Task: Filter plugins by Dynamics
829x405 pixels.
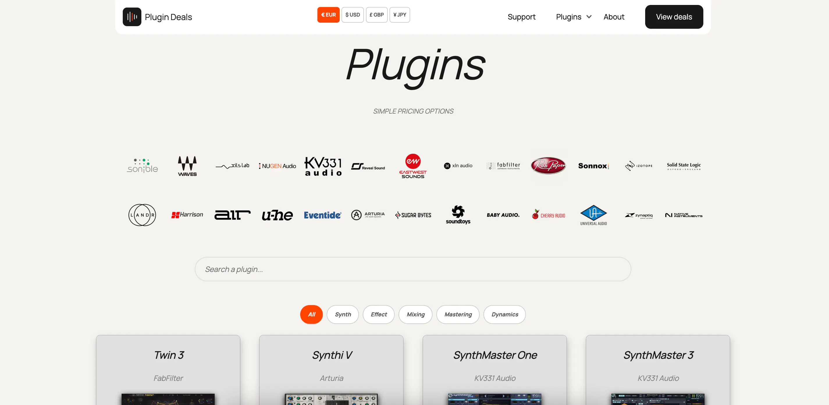Action: (505, 314)
